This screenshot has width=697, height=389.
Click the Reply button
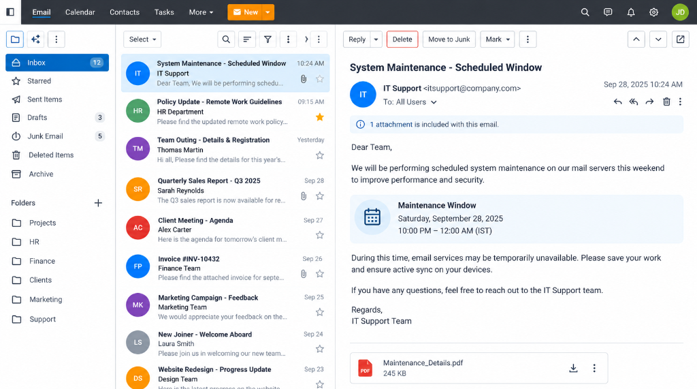click(x=357, y=39)
